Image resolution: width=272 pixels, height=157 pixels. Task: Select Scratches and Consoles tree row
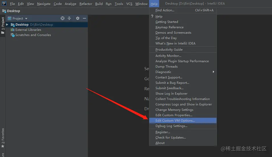46,35
